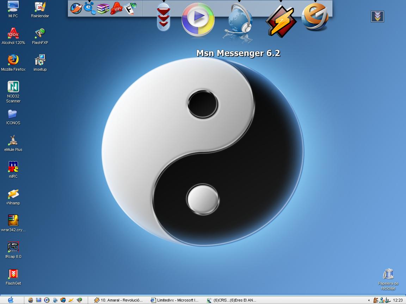The width and height of the screenshot is (406, 304).
Task: Launch the FlashGet desktop shortcut
Action: click(13, 277)
